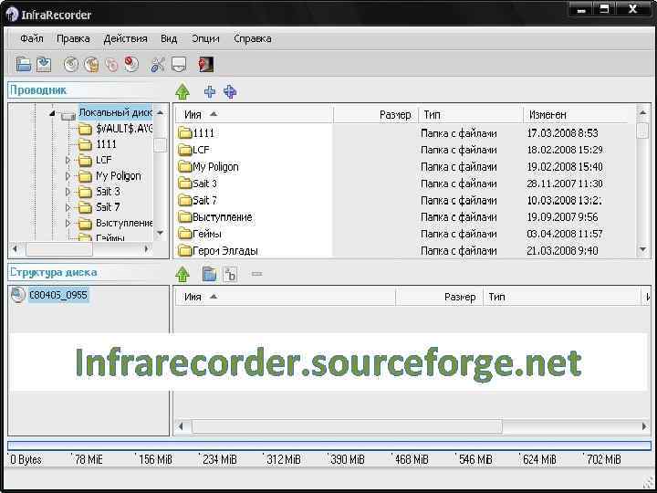This screenshot has height=493, width=657.
Task: Open the Опции menu
Action: tap(205, 38)
